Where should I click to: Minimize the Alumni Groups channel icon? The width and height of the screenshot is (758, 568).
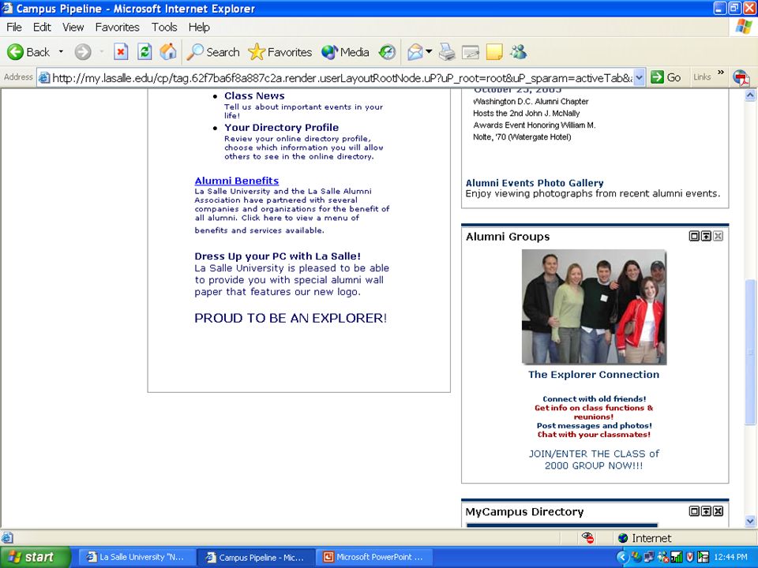(x=706, y=236)
